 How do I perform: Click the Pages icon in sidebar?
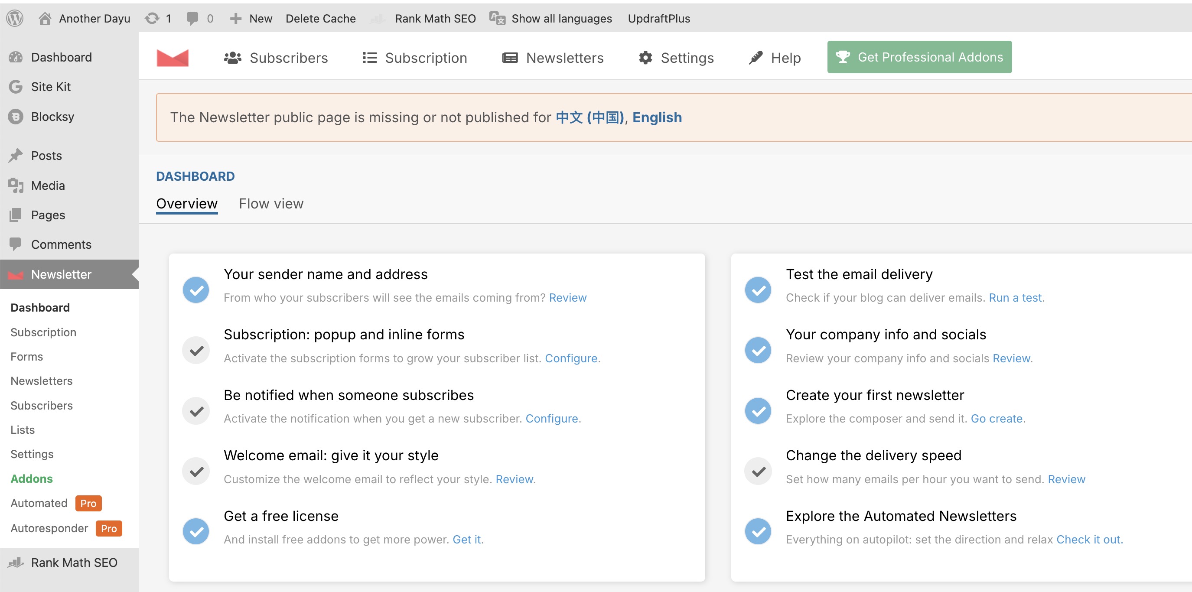[16, 215]
